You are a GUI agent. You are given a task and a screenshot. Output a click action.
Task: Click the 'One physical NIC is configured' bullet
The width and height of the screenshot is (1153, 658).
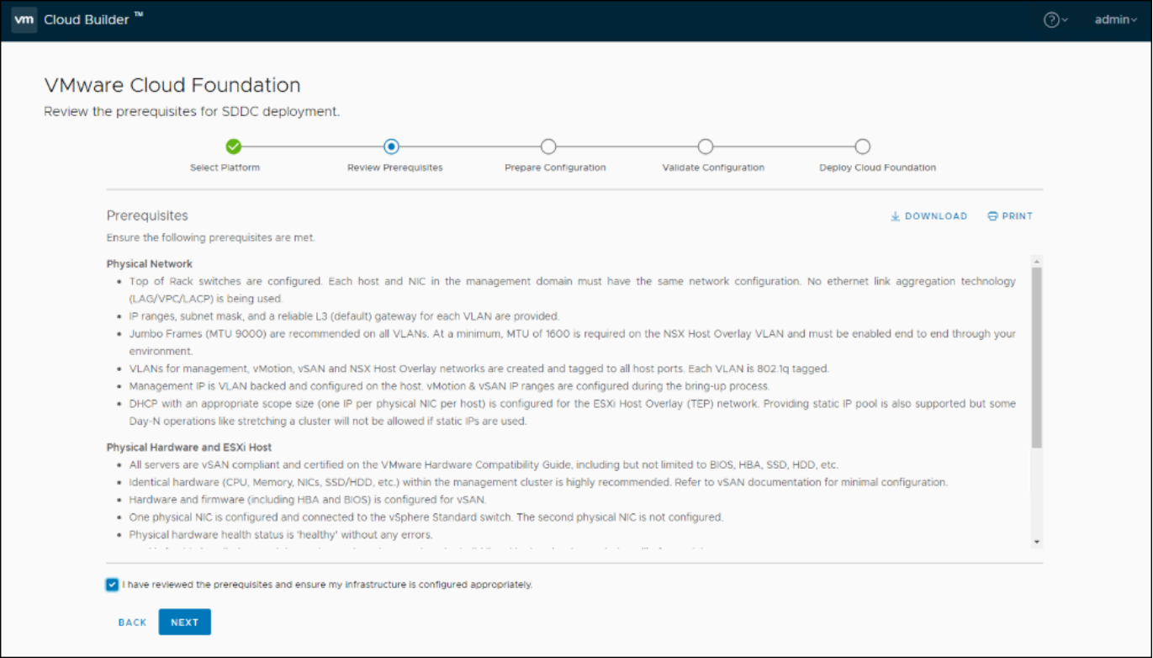pos(426,517)
